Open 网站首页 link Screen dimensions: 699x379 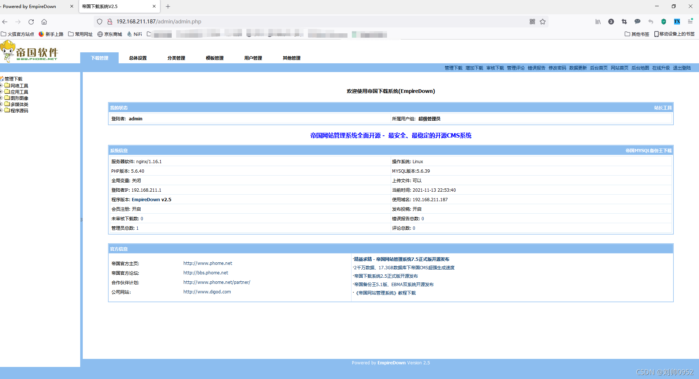click(x=620, y=68)
